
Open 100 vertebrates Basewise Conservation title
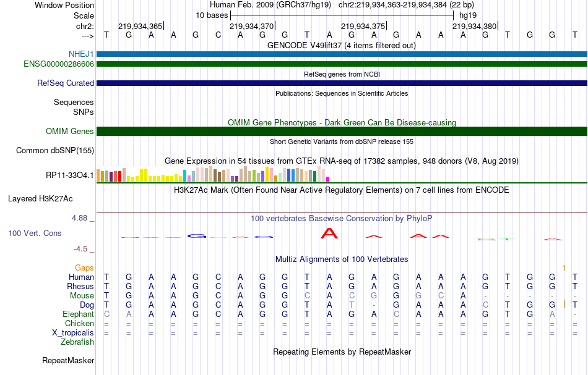(342, 219)
